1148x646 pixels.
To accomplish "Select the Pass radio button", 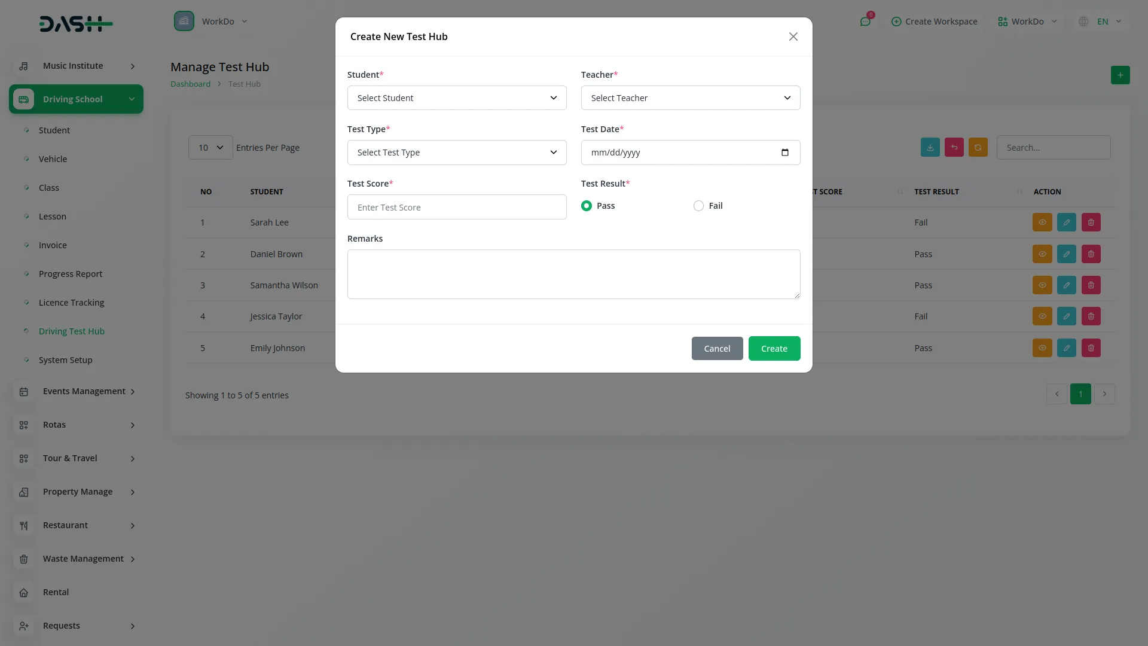I will [587, 206].
